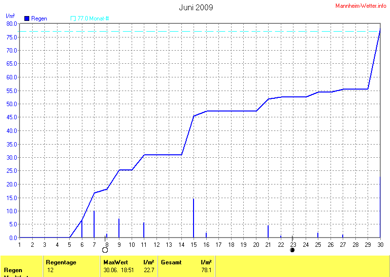390x277 pixels.
Task: Open the Mannheim-Wetter.info link
Action: 361,6
